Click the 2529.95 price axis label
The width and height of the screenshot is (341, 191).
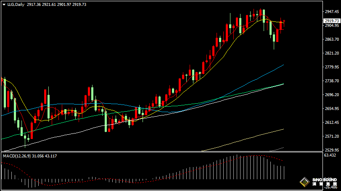(332, 150)
